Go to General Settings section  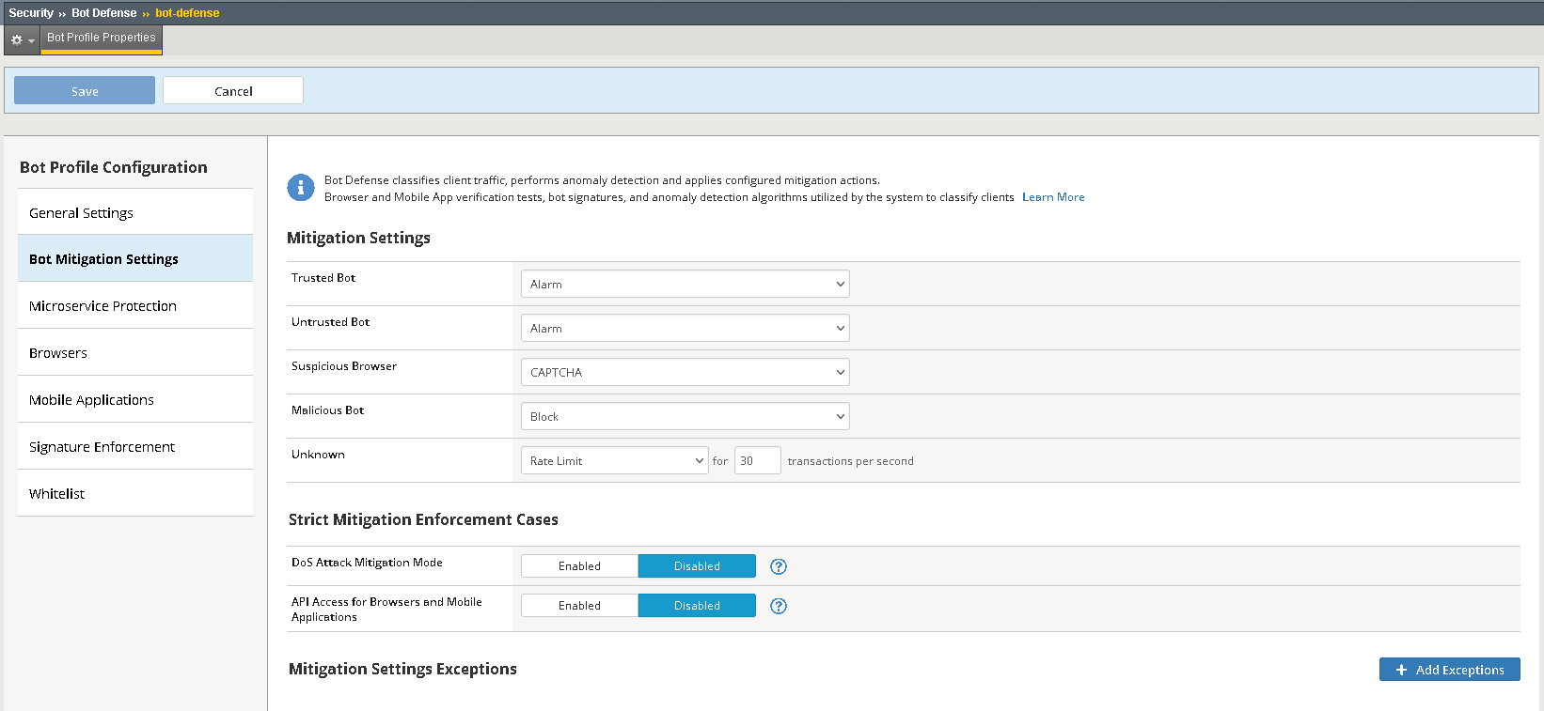point(82,213)
